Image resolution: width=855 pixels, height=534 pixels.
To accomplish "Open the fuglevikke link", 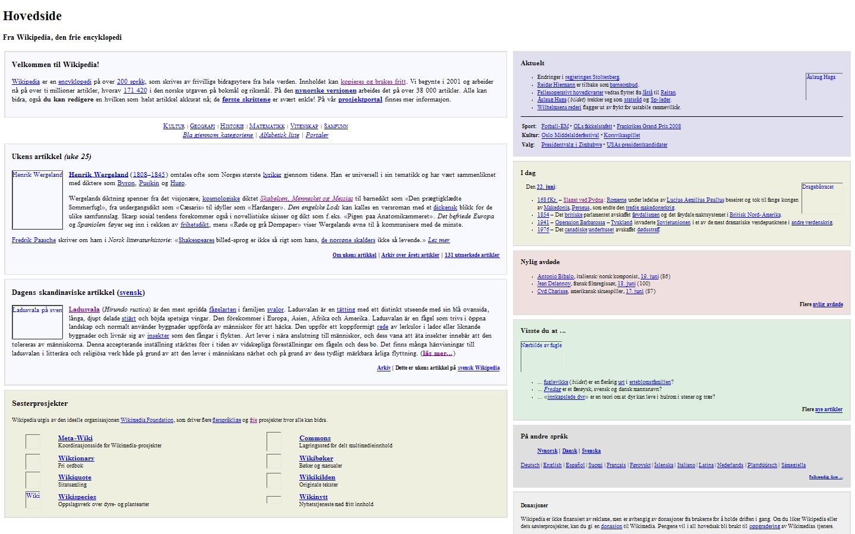I will [556, 382].
